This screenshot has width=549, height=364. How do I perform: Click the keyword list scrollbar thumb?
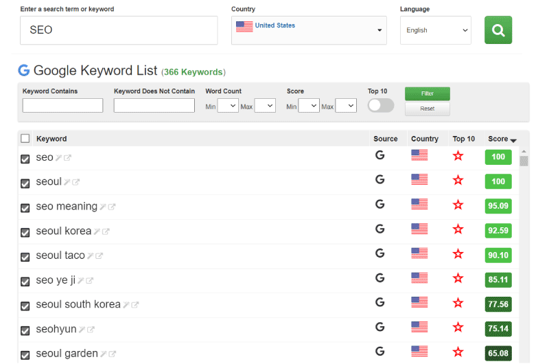pos(524,161)
